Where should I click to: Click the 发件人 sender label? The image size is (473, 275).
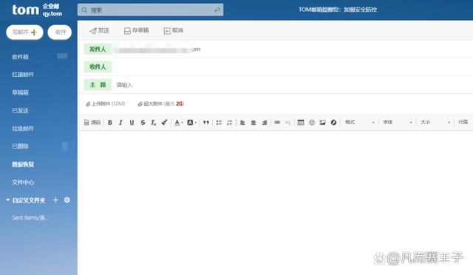(98, 49)
